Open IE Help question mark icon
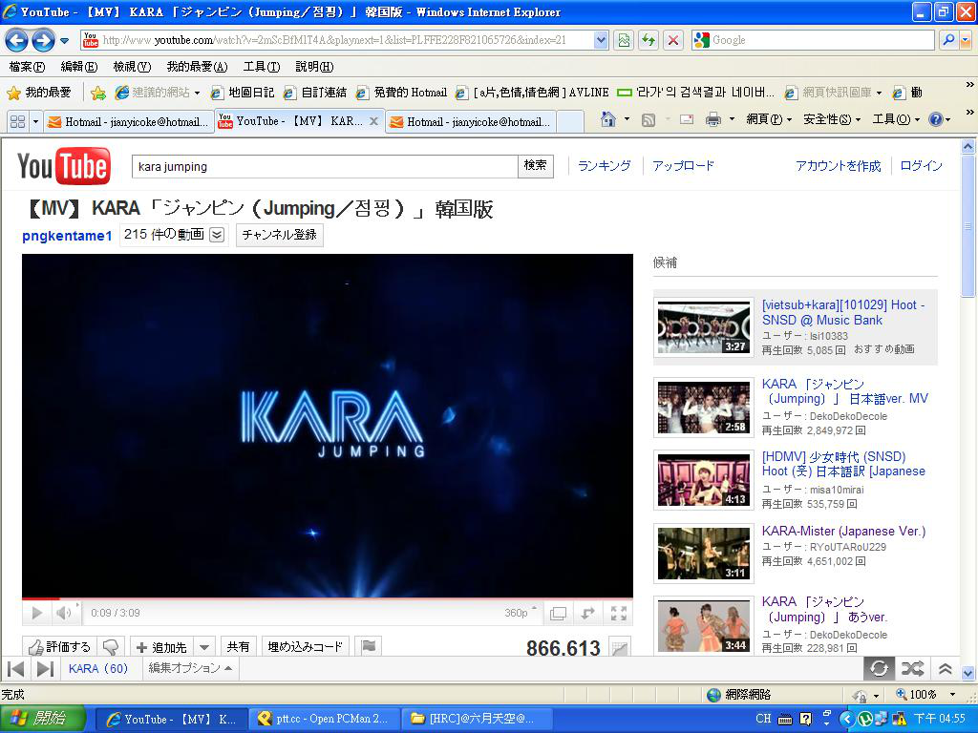The image size is (978, 733). point(936,119)
